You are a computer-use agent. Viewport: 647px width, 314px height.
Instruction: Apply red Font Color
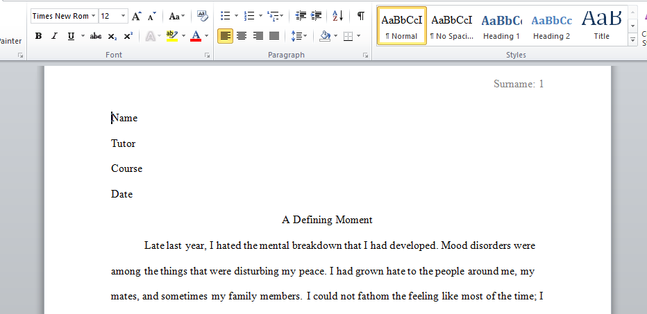point(196,36)
